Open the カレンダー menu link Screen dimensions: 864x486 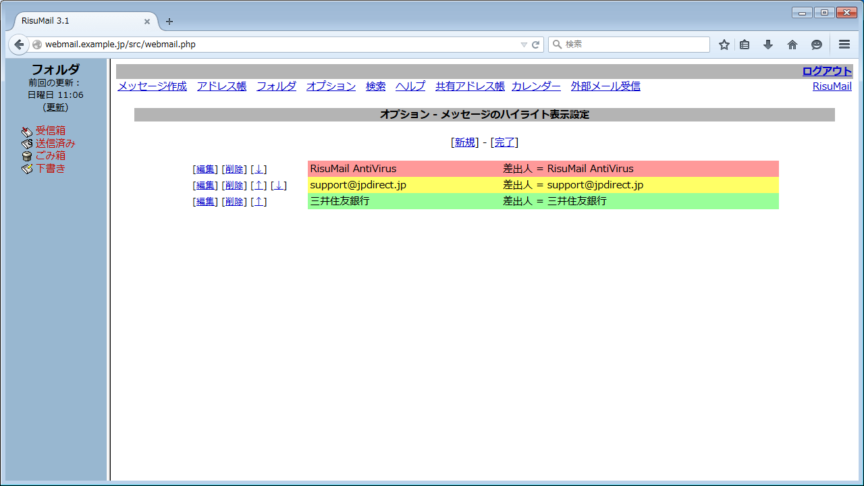[x=536, y=86]
